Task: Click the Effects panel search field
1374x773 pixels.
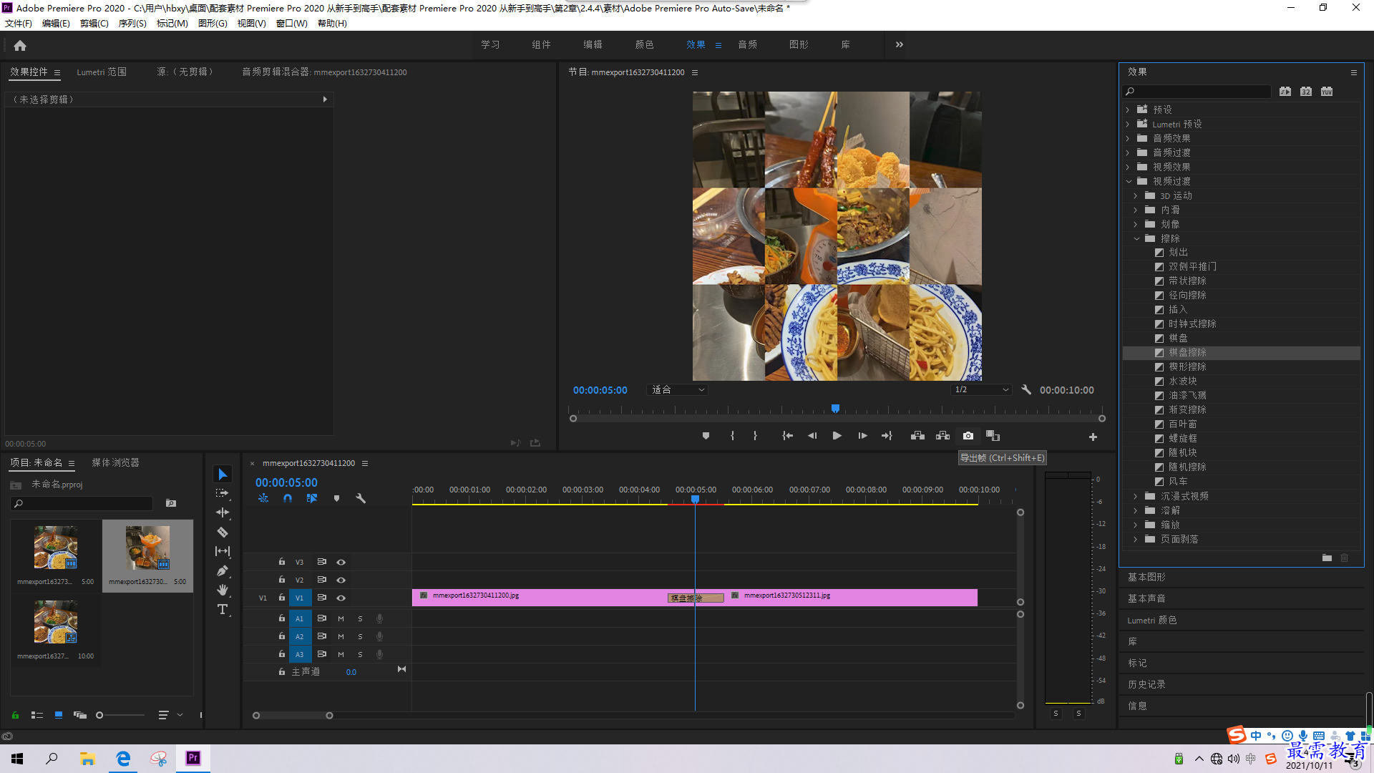Action: (1197, 92)
